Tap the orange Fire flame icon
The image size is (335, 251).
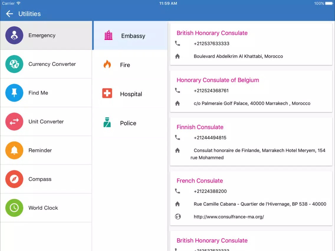[x=107, y=64]
